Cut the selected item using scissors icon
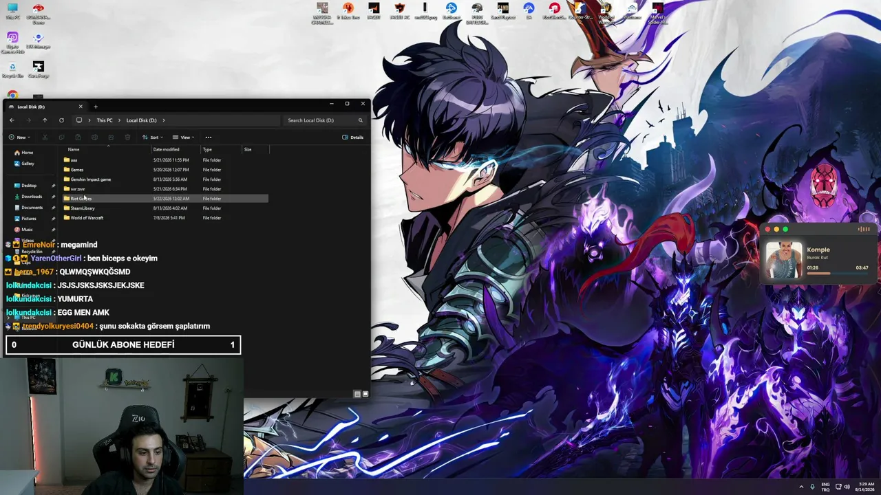Viewport: 881px width, 495px height. 45,137
